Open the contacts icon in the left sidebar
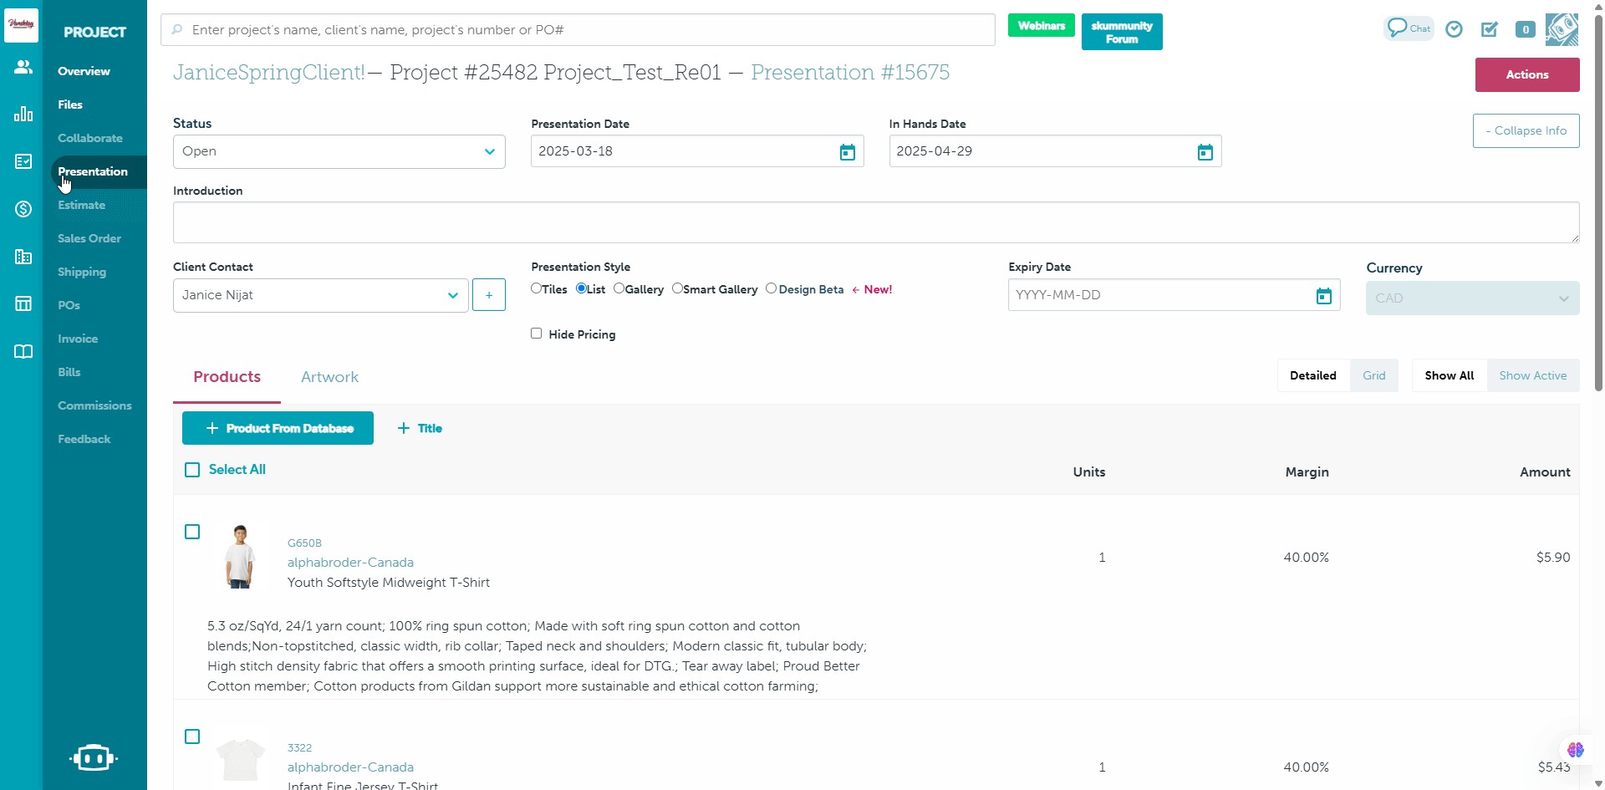The image size is (1605, 790). [23, 67]
